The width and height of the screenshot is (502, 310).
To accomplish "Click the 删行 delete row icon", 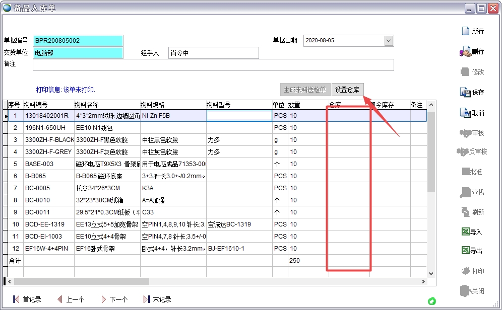I will [476, 51].
